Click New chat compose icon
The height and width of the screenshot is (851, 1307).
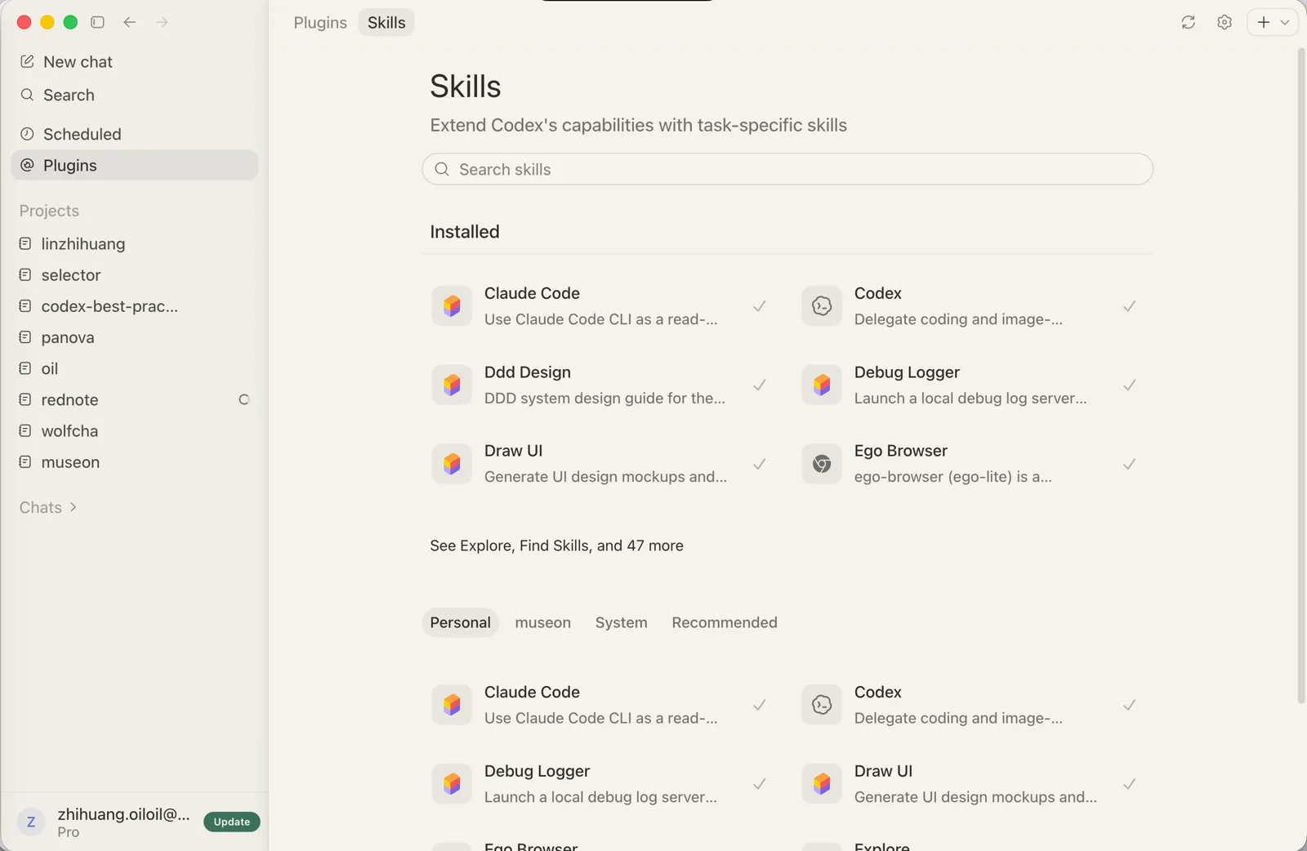point(27,61)
